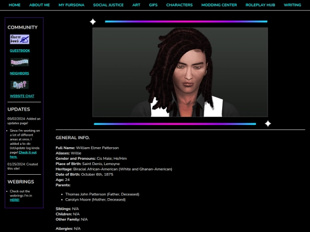Open the Chat badge icon

pyautogui.click(x=20, y=85)
